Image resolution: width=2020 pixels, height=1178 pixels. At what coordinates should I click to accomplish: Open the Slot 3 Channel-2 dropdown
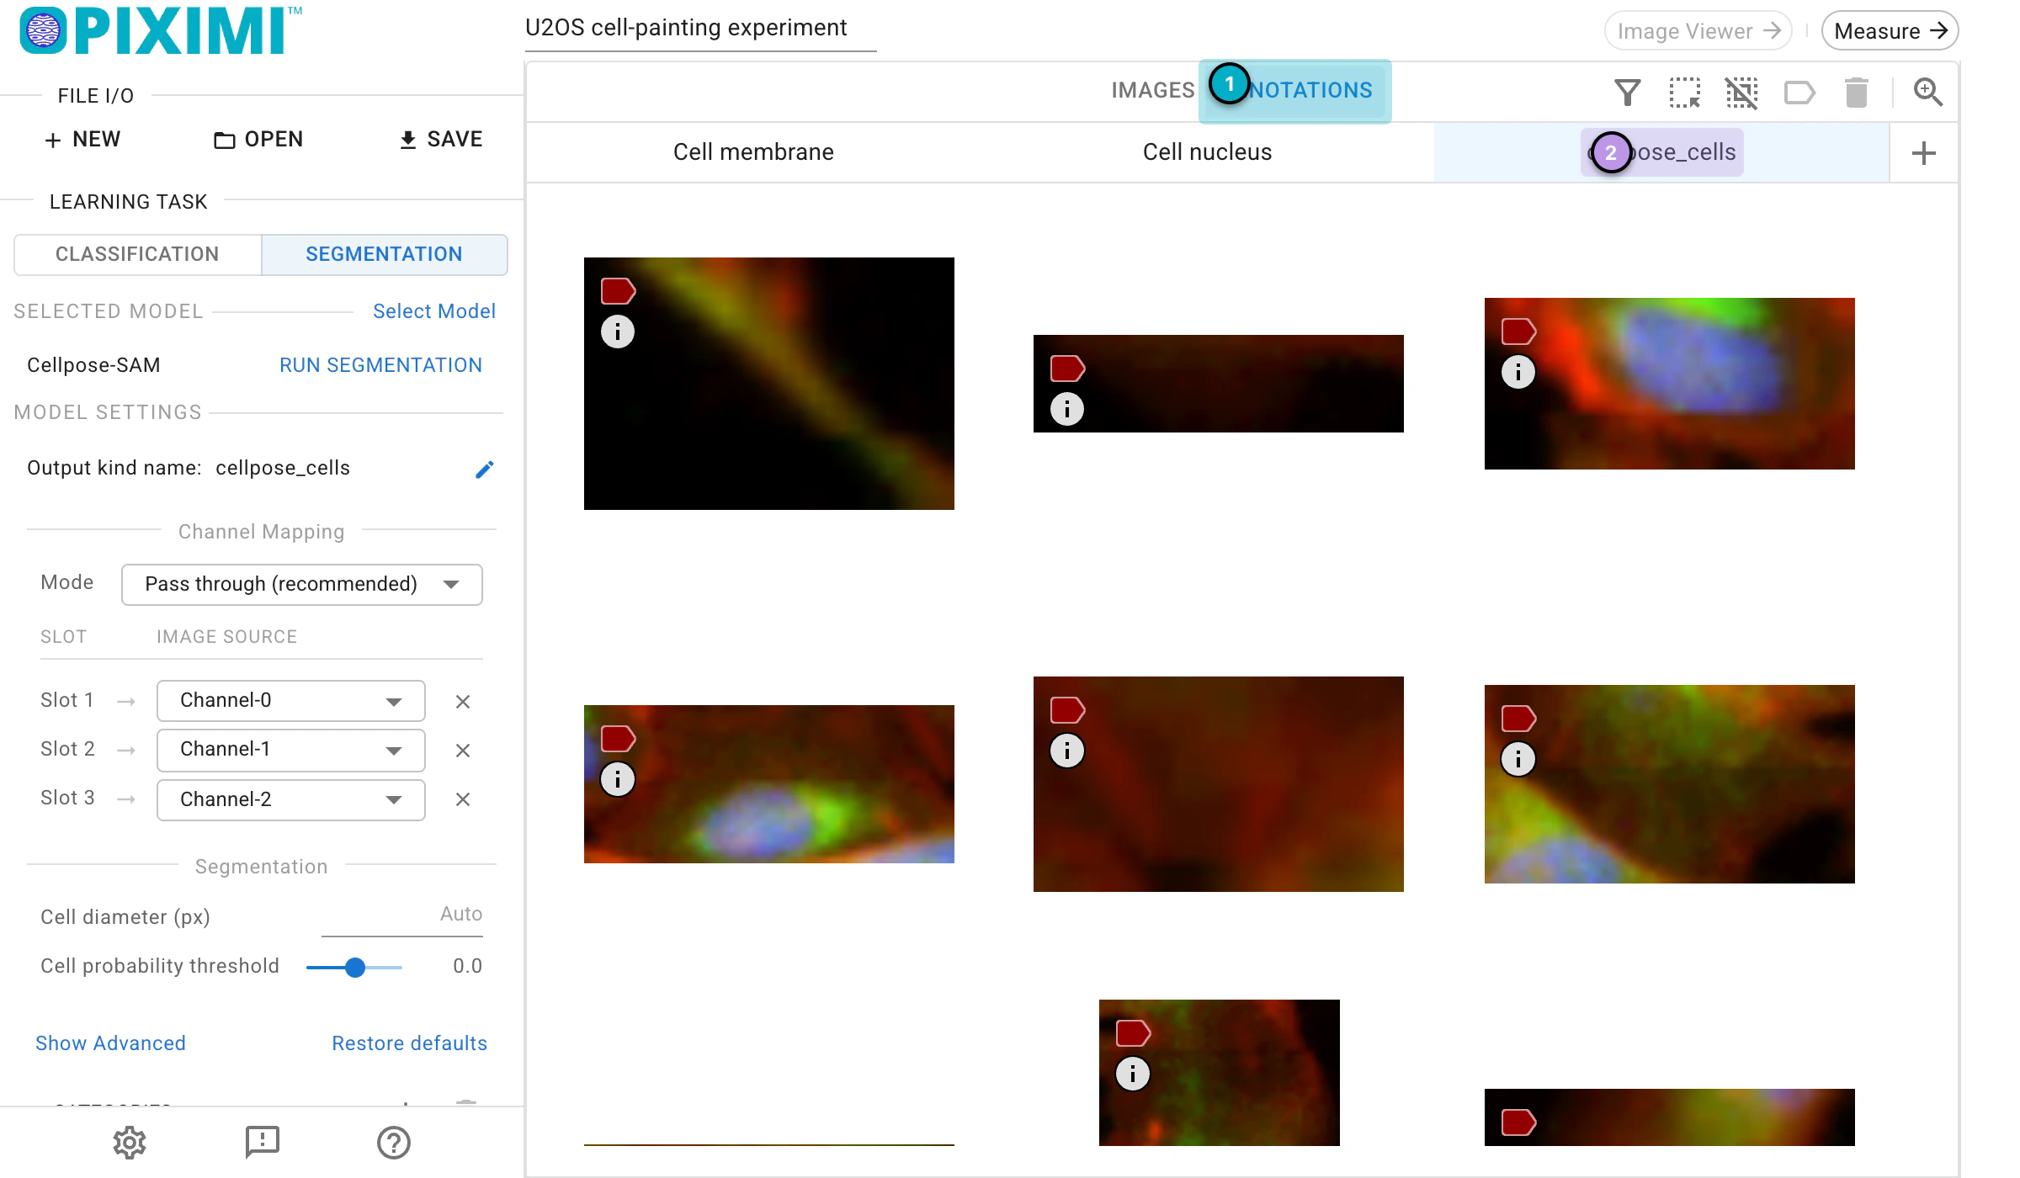[x=290, y=799]
